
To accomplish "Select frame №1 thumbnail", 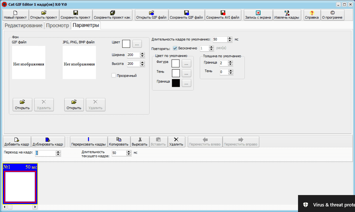I will pyautogui.click(x=20, y=184).
